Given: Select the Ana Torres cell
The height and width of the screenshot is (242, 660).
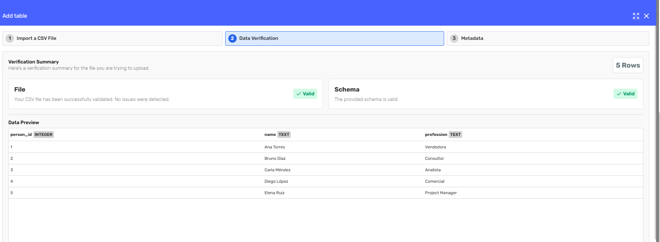Looking at the screenshot, I should [x=274, y=147].
